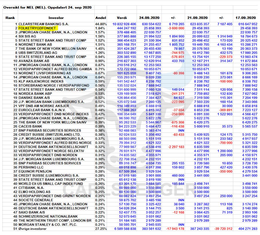Click the '24.09.2020' column header
260x235 pixels.
click(x=149, y=18)
